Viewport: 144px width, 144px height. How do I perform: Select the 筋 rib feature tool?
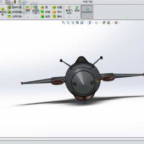tap(44, 8)
